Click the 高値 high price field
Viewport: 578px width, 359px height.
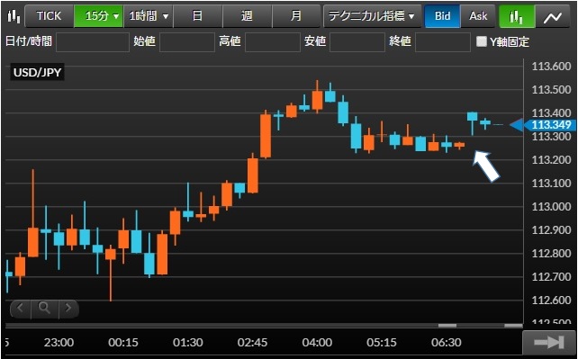(x=273, y=41)
